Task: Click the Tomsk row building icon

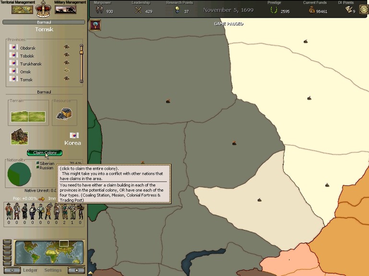Action: 67,78
